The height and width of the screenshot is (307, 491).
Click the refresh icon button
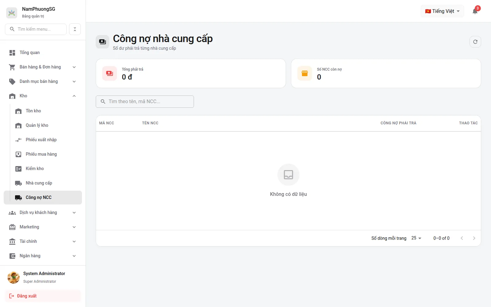[475, 42]
